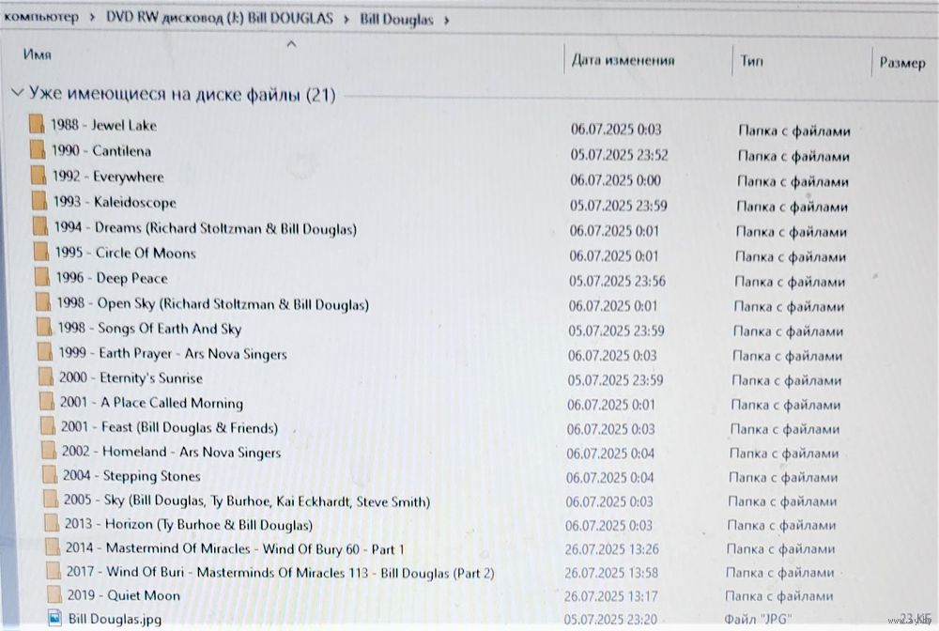Image resolution: width=939 pixels, height=631 pixels.
Task: Click the date '26.07.2025 13:17'
Action: pyautogui.click(x=611, y=596)
